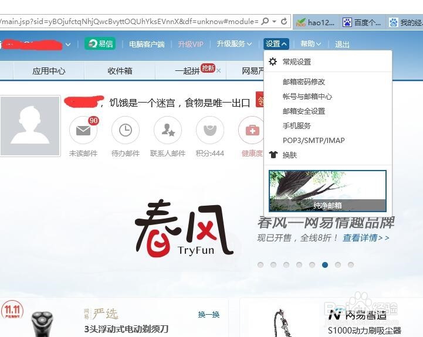Click the 查看详情 link in banner
Screen dimensions: 423x337
pos(366,238)
